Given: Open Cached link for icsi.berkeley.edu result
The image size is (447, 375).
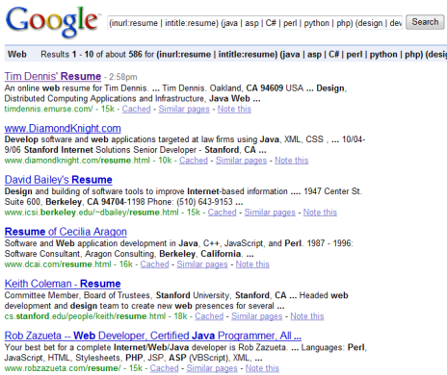Looking at the screenshot, I should (222, 212).
